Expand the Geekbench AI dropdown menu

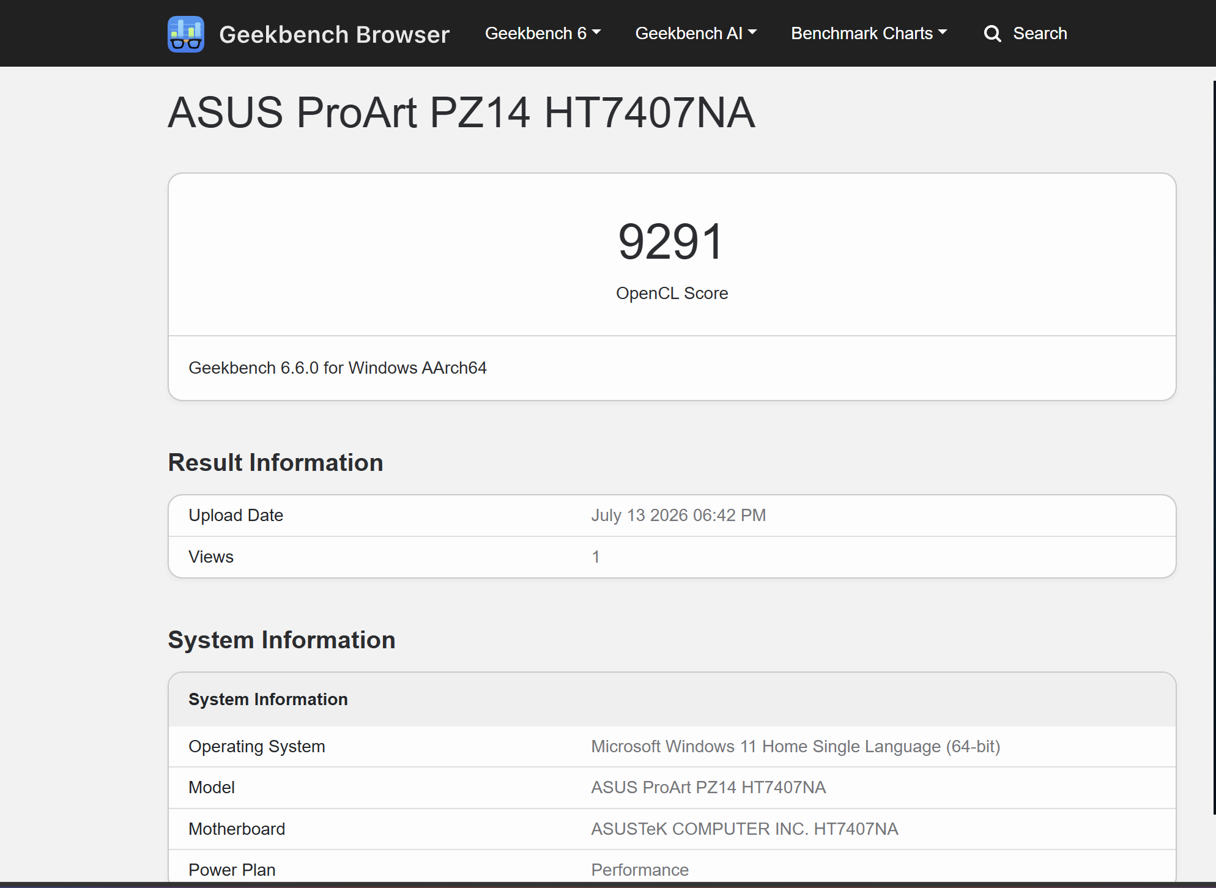point(696,33)
